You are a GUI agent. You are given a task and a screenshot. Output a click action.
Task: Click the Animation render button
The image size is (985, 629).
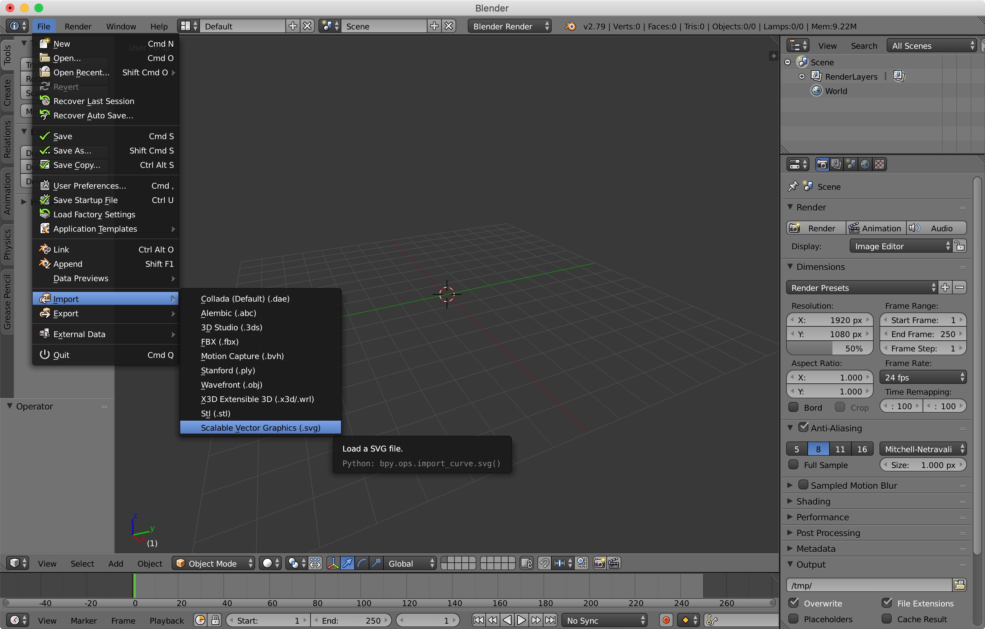pyautogui.click(x=876, y=228)
